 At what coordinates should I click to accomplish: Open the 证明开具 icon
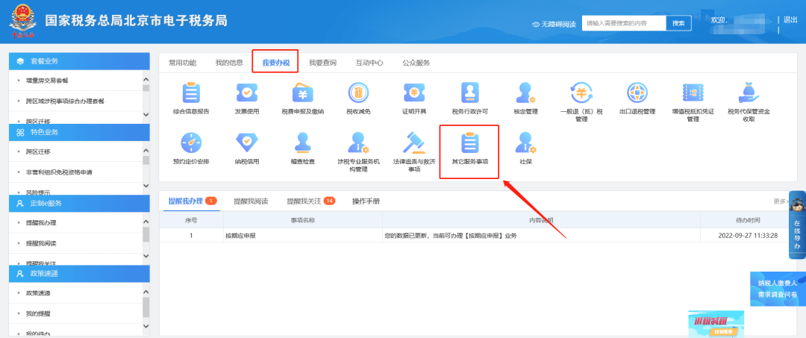[x=414, y=93]
